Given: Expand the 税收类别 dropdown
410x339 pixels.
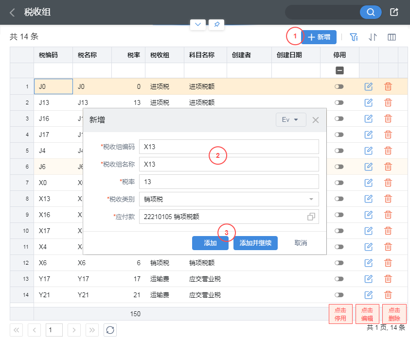Looking at the screenshot, I should [x=311, y=199].
